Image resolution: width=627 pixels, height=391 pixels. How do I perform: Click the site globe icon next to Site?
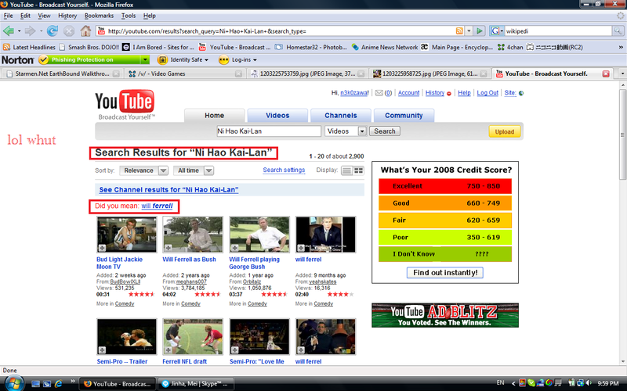coord(521,93)
